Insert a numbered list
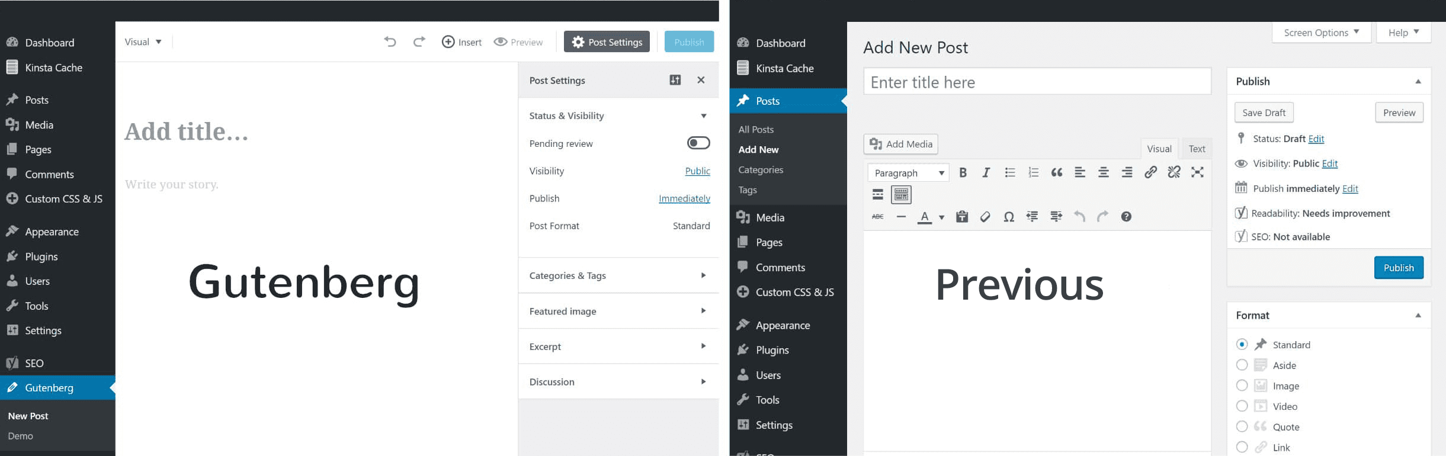1446x456 pixels. (1033, 172)
